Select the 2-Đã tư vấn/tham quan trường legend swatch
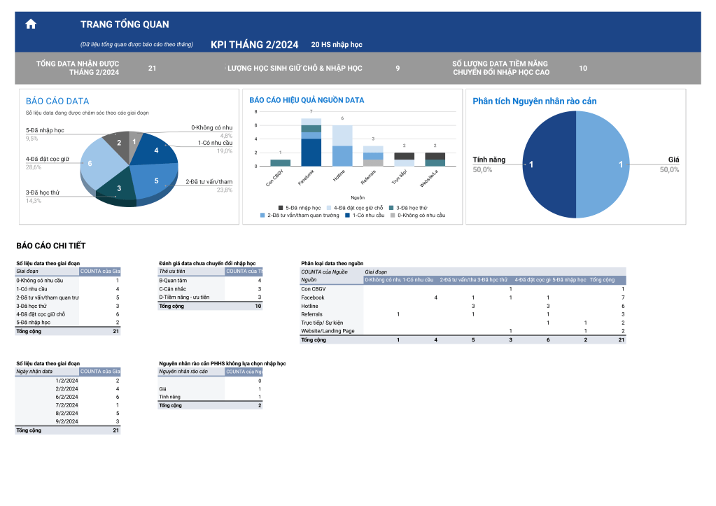 click(262, 216)
